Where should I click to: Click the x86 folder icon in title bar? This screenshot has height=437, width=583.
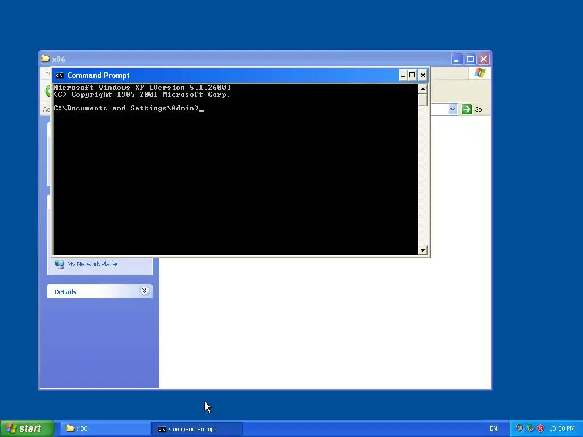(x=46, y=59)
